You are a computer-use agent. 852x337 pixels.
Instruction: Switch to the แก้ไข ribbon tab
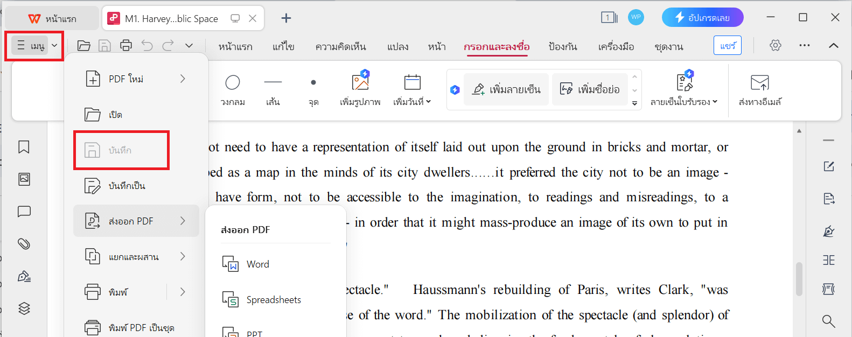coord(283,47)
